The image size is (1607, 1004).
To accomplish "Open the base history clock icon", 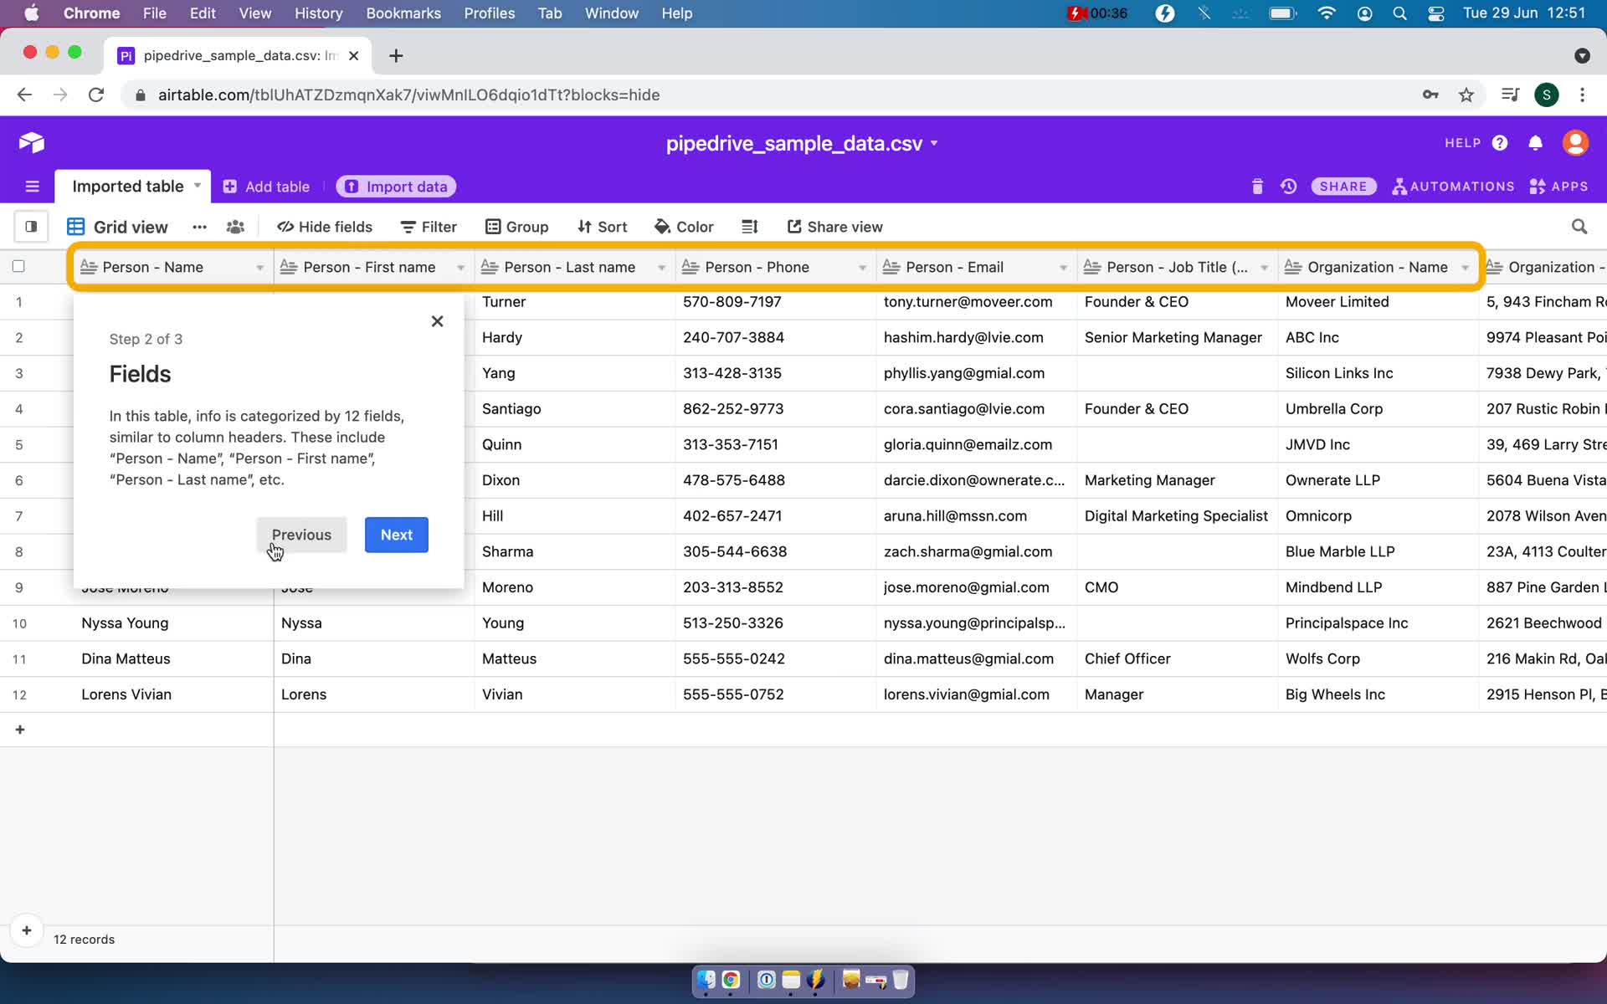I will pos(1289,187).
